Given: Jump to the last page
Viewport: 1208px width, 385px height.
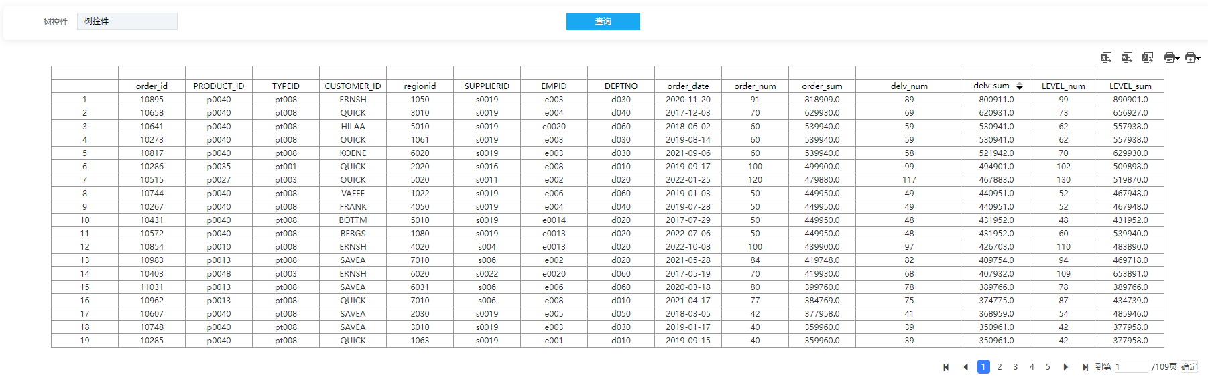Looking at the screenshot, I should coord(1085,367).
